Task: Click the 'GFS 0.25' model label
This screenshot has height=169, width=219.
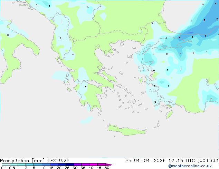Action: [x=58, y=161]
